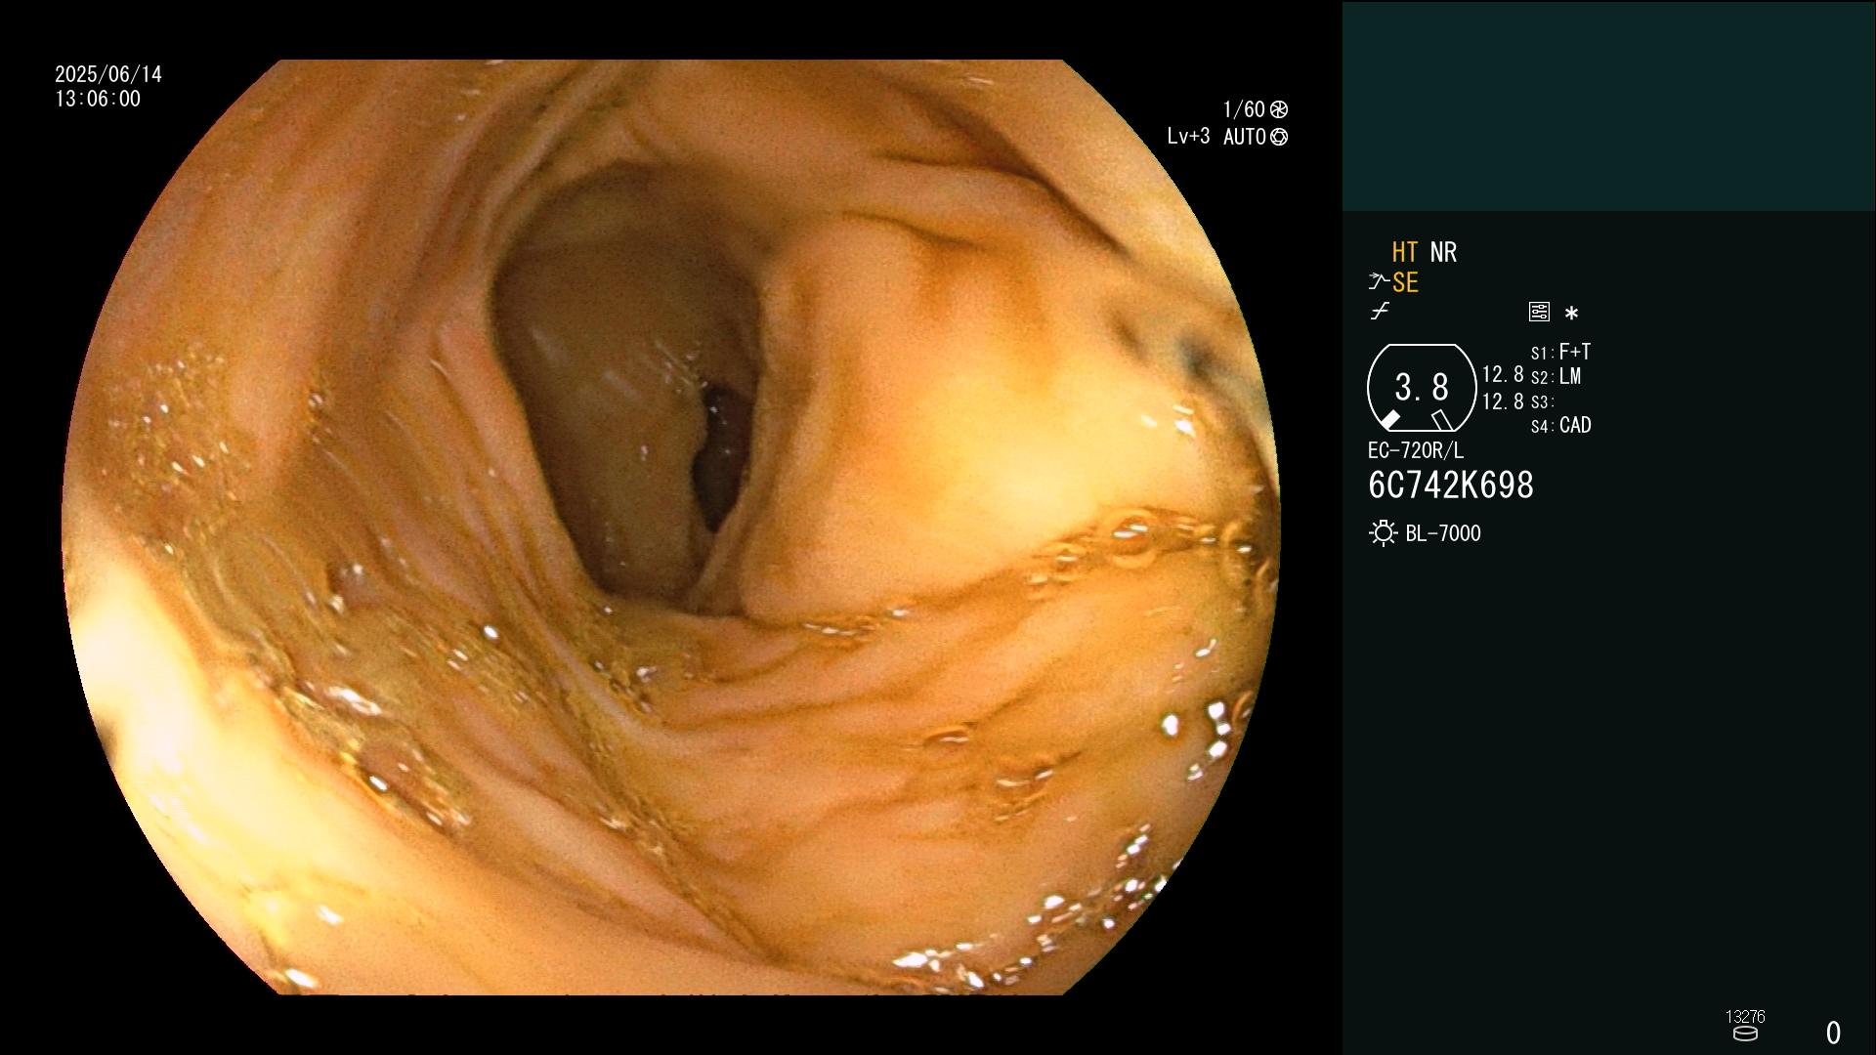This screenshot has width=1876, height=1055.
Task: Click the AUTO iris mode text
Action: pos(1245,137)
